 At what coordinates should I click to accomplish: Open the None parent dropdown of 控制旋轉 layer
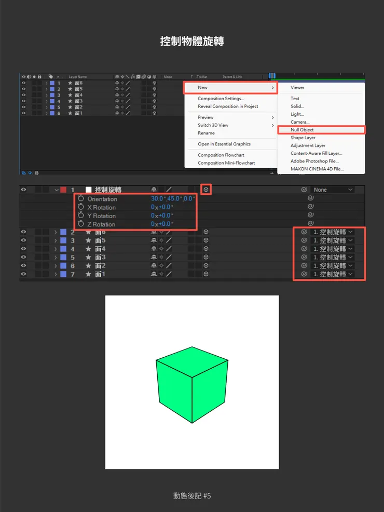333,190
